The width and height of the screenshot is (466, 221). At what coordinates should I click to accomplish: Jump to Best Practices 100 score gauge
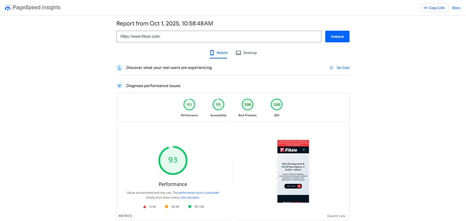coord(247,105)
